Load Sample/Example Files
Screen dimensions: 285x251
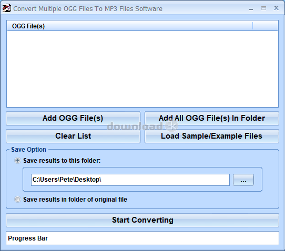click(212, 136)
